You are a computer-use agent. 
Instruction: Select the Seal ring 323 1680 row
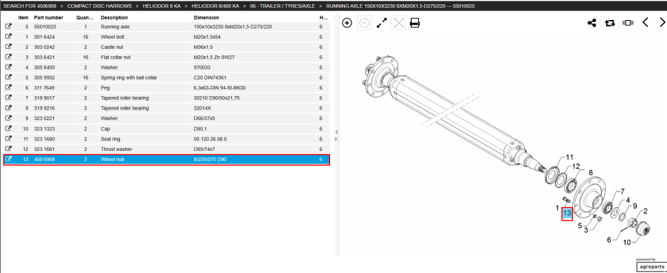(x=166, y=139)
